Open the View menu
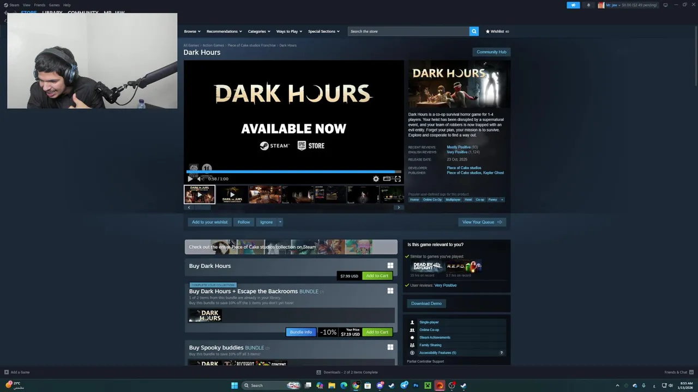The image size is (698, 392). (x=26, y=5)
